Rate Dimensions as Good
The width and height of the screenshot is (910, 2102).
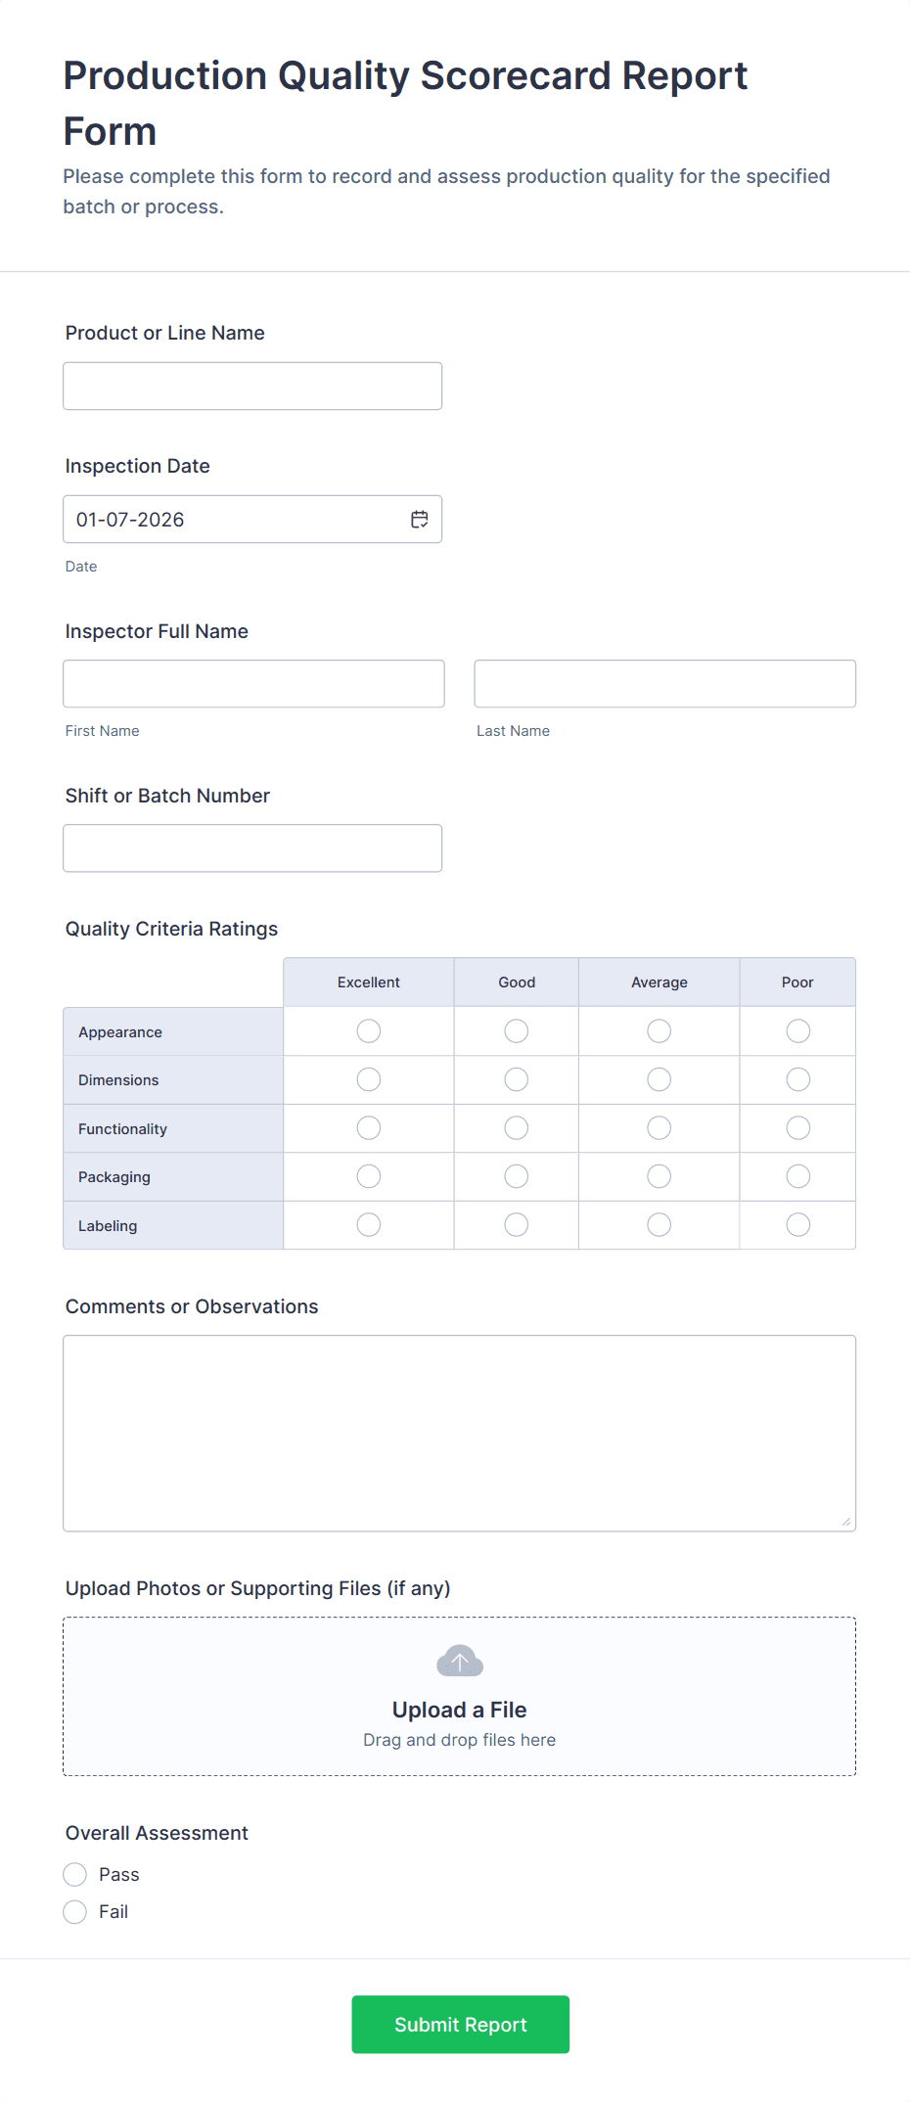tap(516, 1078)
